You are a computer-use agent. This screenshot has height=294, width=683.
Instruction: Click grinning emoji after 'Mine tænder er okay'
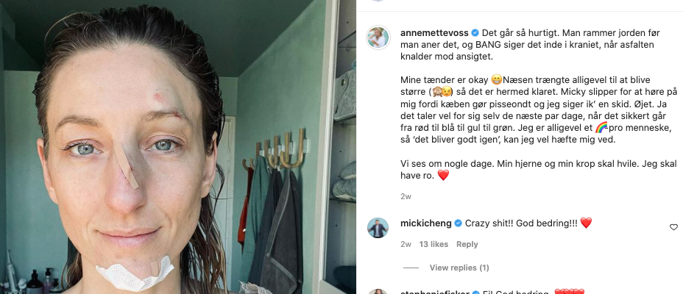coord(497,80)
